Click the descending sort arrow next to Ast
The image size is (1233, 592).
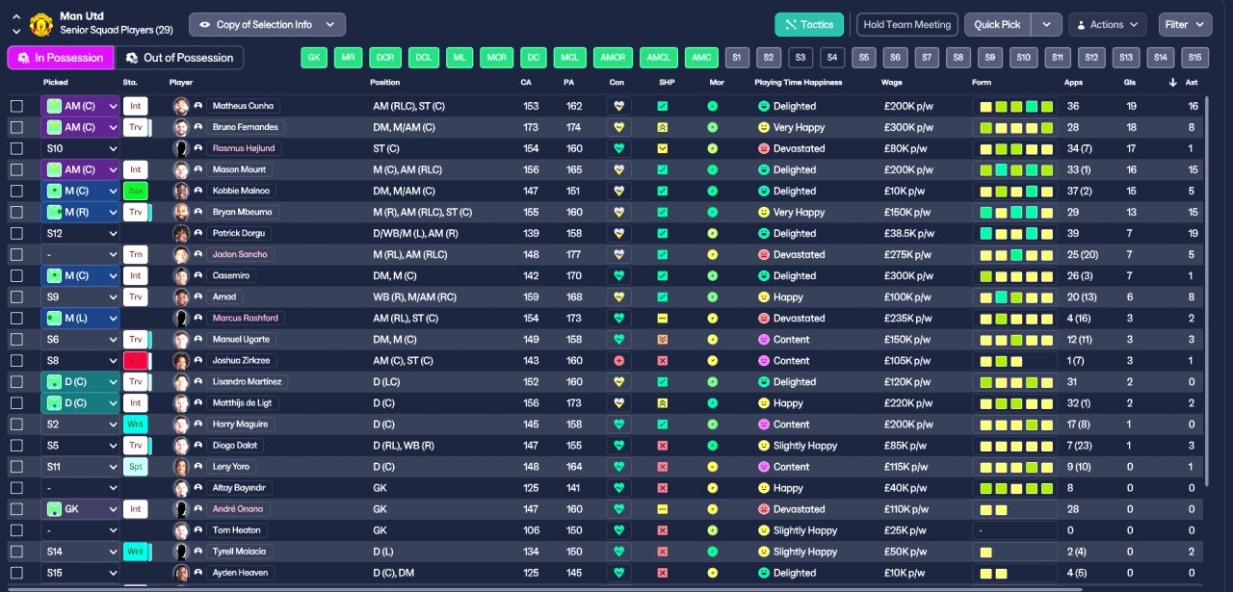(1172, 83)
